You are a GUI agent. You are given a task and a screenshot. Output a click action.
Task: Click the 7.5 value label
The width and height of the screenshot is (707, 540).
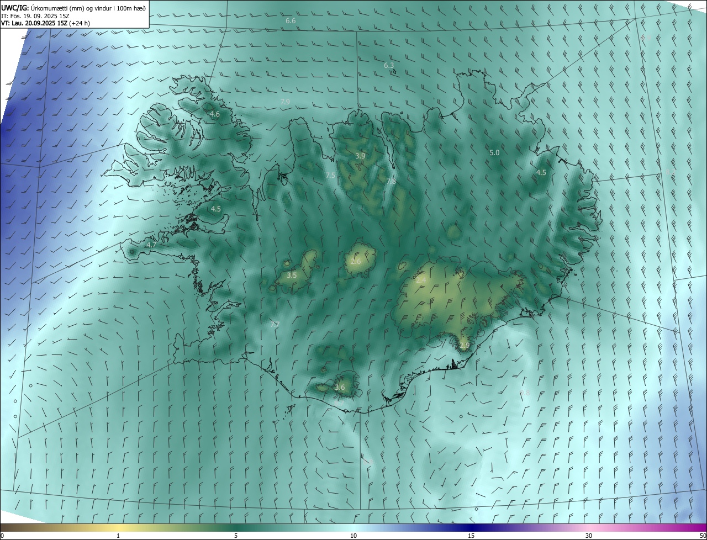point(330,175)
